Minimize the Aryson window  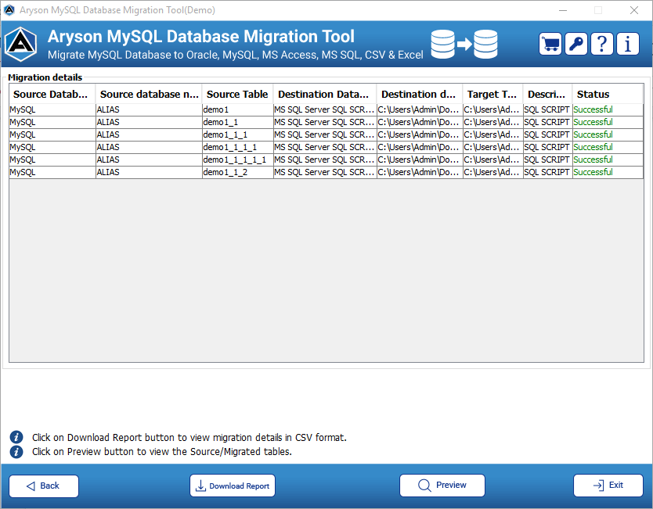tap(563, 10)
